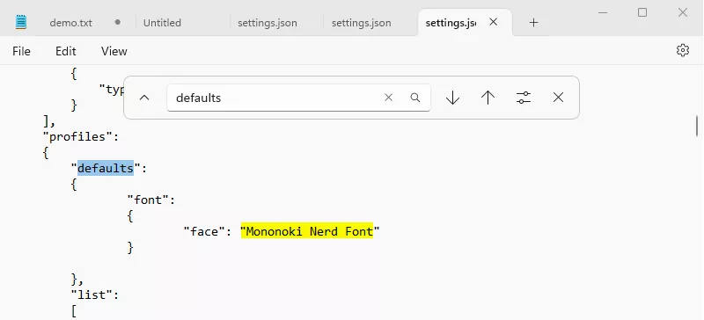
Task: Click the "list" key text
Action: (92, 295)
